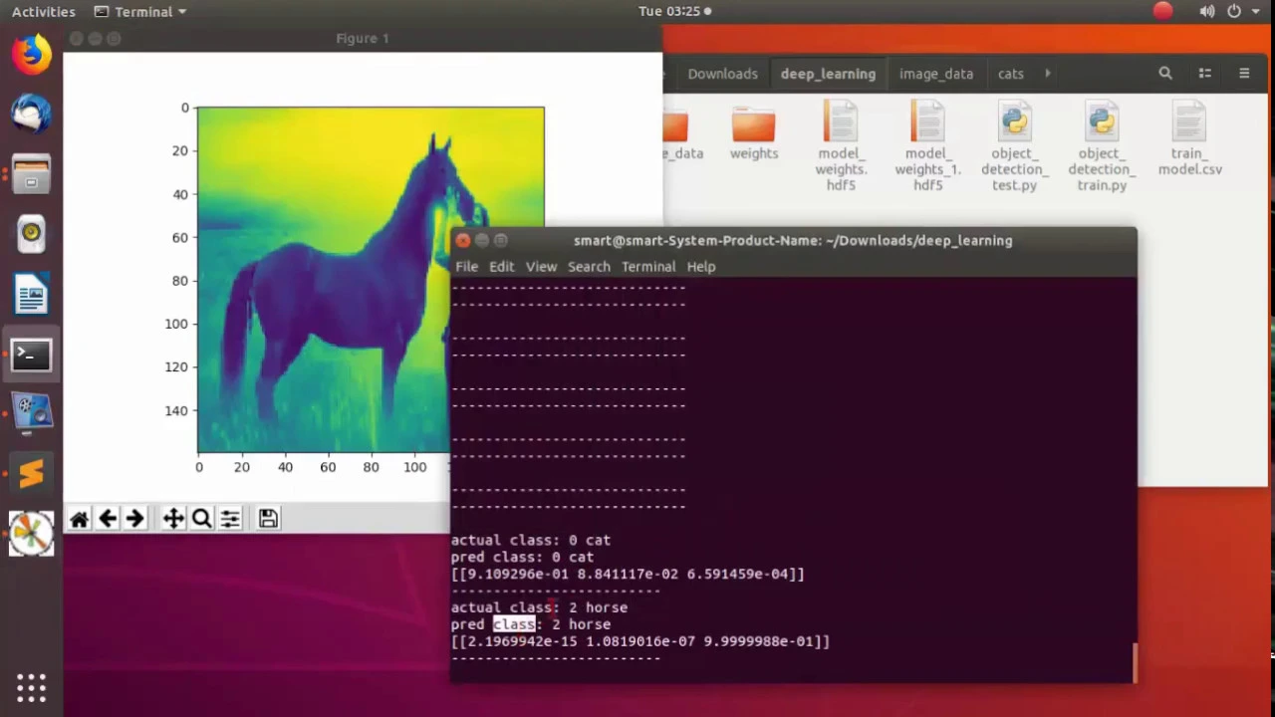Open the Files window hamburger menu

coord(1244,74)
